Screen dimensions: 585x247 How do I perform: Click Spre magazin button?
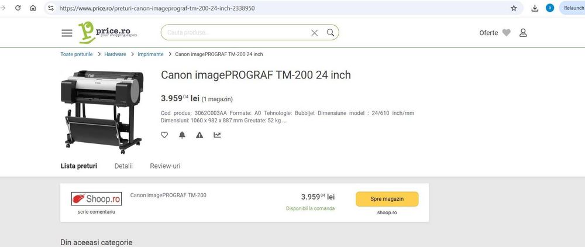point(387,199)
